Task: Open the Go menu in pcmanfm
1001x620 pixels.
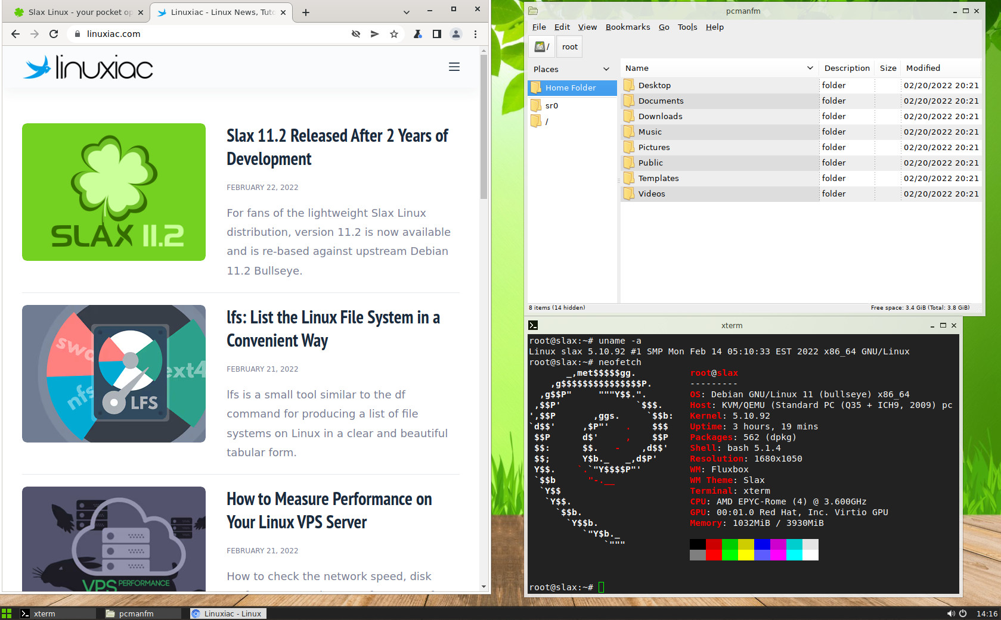Action: click(x=664, y=27)
